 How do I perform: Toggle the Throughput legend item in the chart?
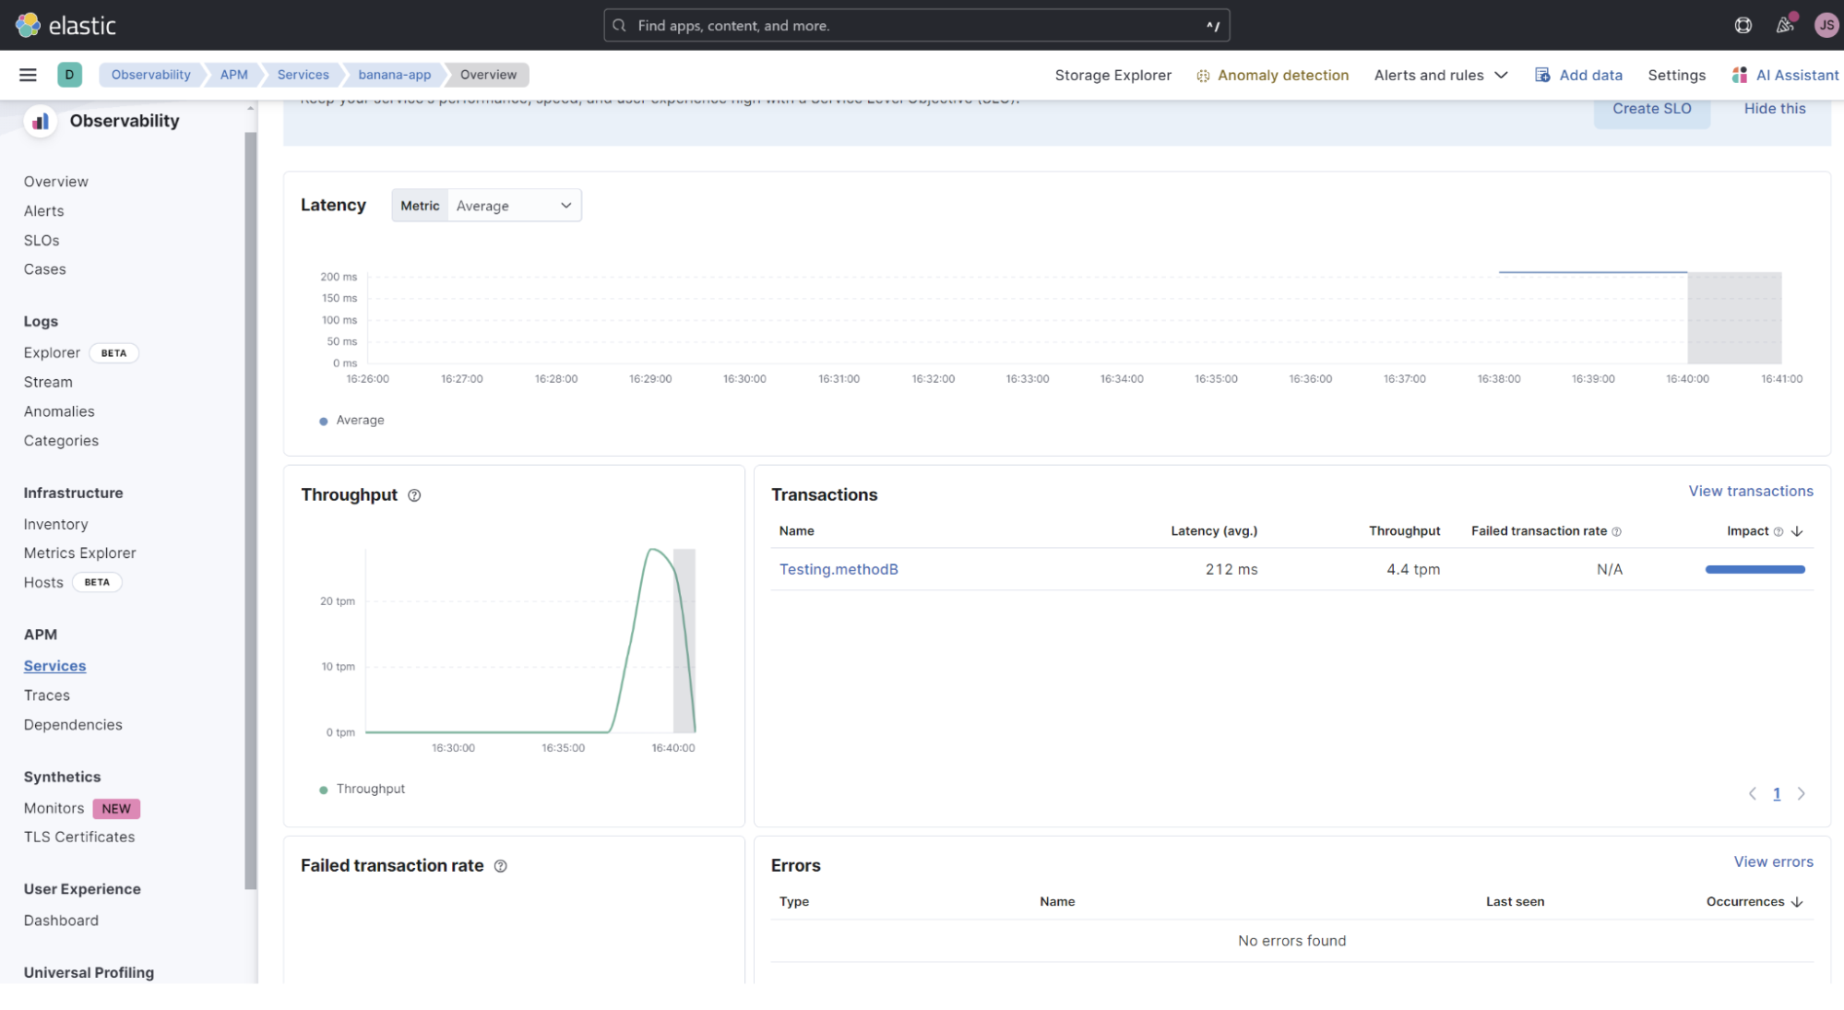(x=369, y=790)
